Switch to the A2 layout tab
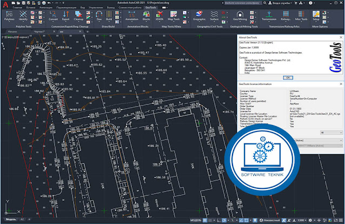The width and height of the screenshot is (345, 224). pos(22,219)
